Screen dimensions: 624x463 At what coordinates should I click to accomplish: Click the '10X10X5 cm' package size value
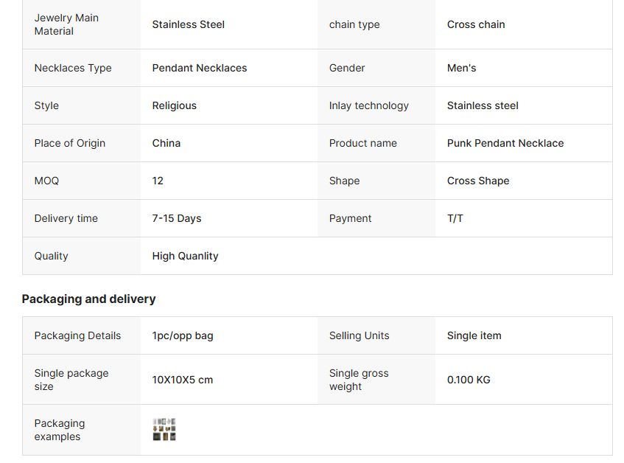tap(183, 380)
